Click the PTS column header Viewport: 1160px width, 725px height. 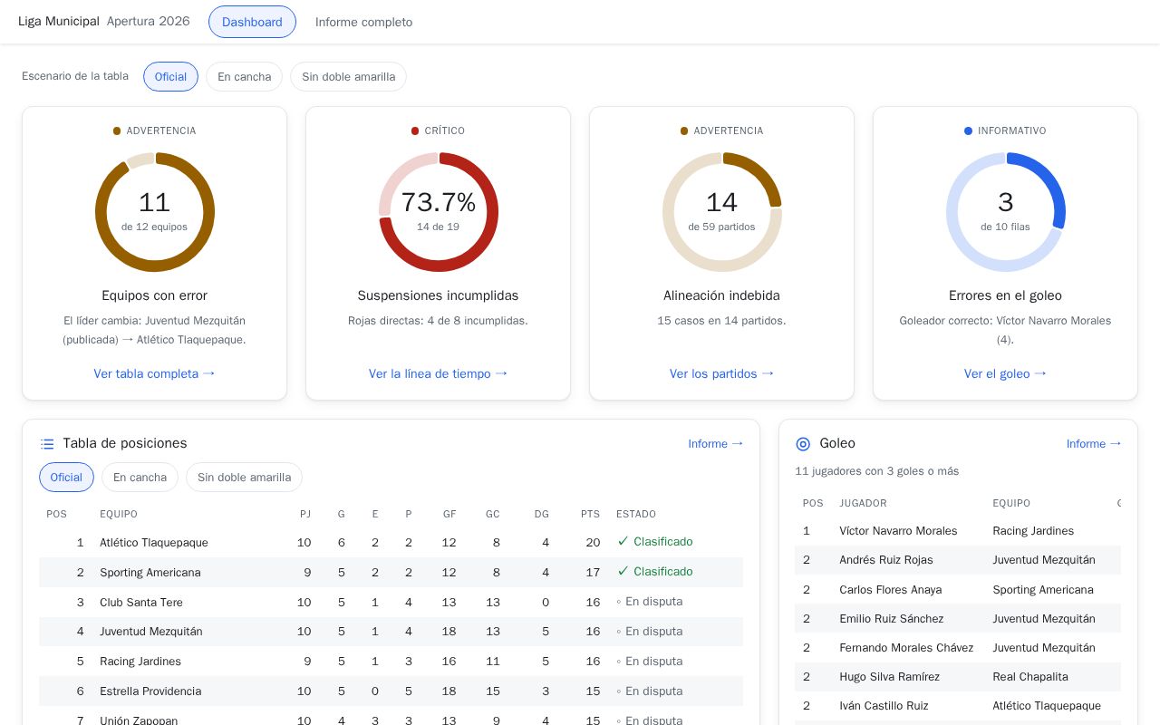[590, 514]
